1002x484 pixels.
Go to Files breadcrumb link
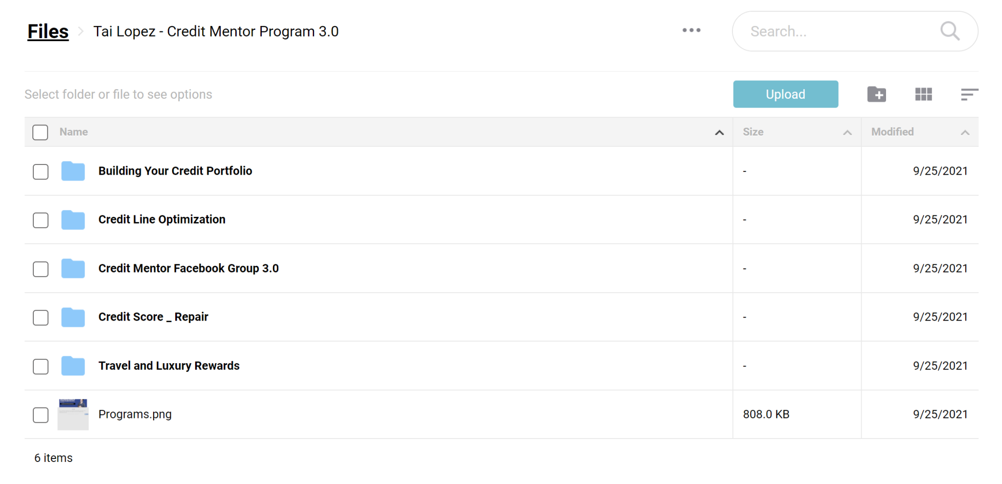[x=48, y=31]
